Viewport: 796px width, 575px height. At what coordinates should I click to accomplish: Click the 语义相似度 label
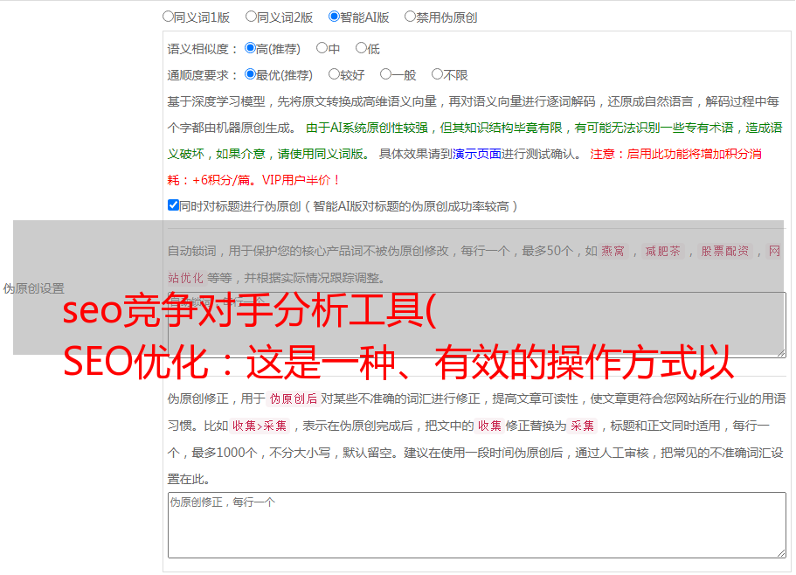coord(202,49)
